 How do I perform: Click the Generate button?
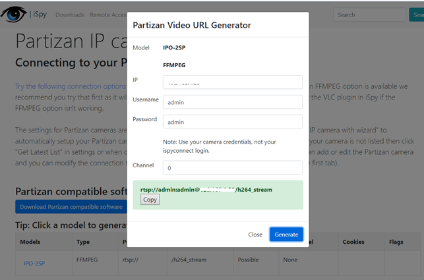point(286,235)
